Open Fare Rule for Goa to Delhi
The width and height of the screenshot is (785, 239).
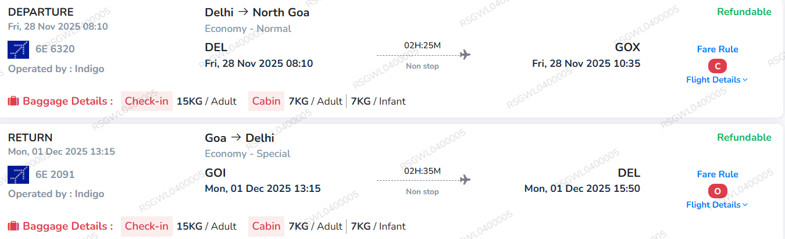pyautogui.click(x=718, y=174)
